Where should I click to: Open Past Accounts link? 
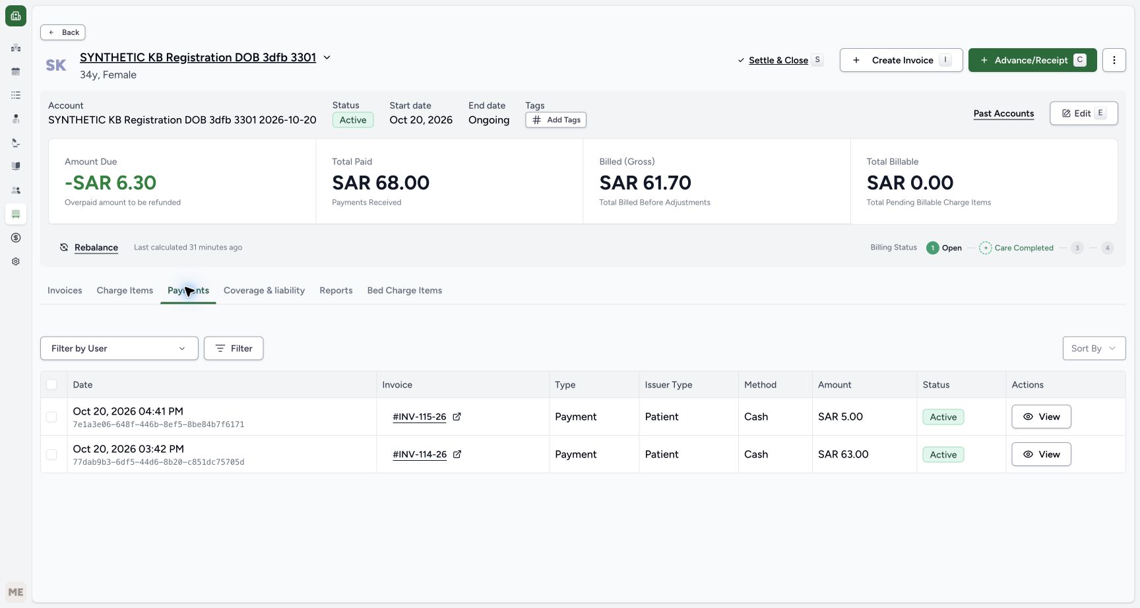tap(1003, 114)
